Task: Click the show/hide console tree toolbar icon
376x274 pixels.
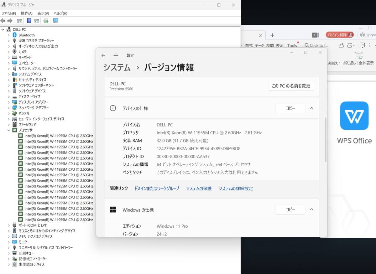Action: 19,21
